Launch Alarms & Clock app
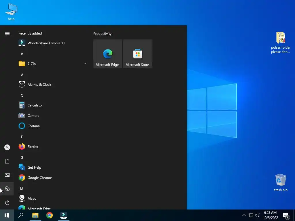 [53, 84]
